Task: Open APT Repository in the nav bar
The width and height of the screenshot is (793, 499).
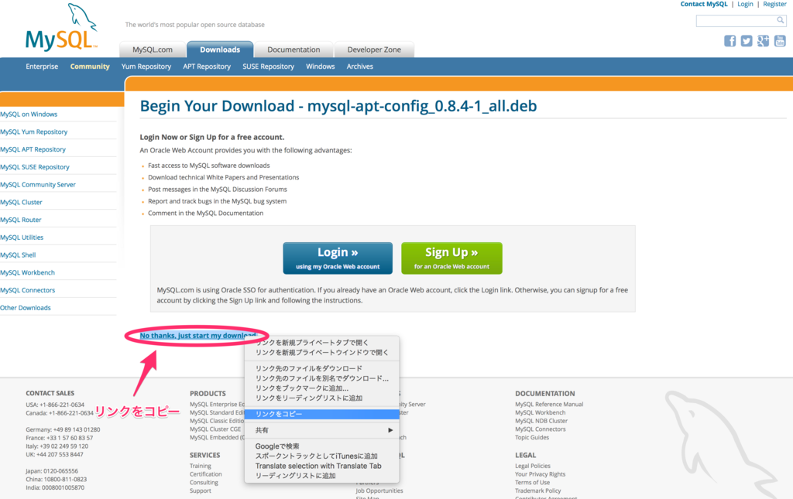Action: pos(207,67)
